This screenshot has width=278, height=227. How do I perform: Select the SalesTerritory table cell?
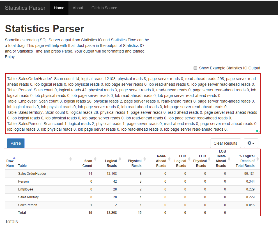click(x=28, y=197)
